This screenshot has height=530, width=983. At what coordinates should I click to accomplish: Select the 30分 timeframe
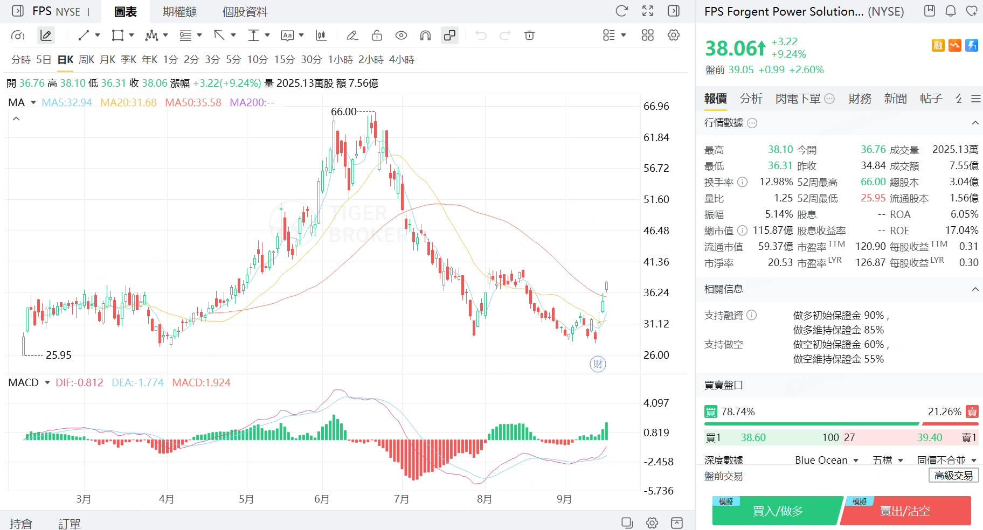pos(311,60)
